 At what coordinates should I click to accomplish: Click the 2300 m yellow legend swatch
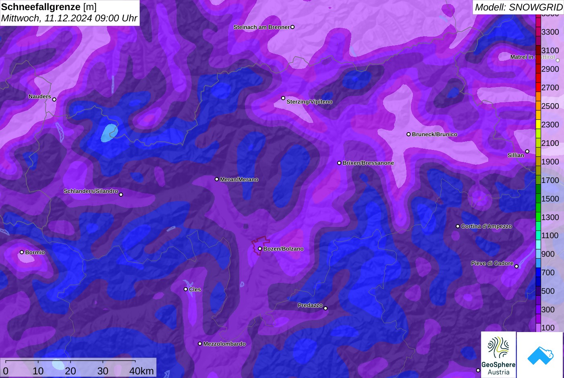click(x=538, y=125)
